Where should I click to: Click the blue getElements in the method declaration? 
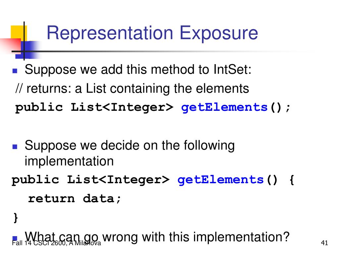coord(224,107)
